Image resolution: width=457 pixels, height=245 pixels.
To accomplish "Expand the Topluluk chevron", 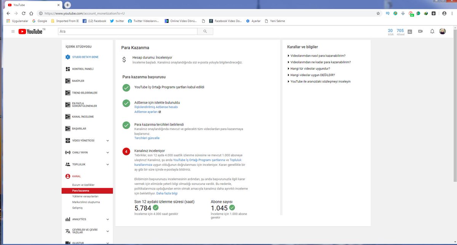I will point(107,164).
